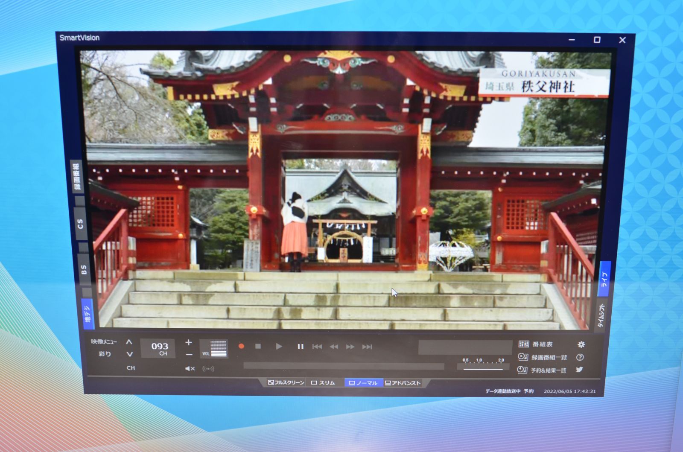Open help with the question mark icon
The width and height of the screenshot is (683, 452).
(580, 357)
